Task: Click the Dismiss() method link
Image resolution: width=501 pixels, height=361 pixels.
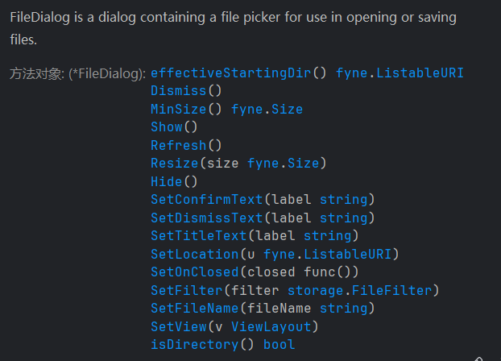Action: pyautogui.click(x=178, y=91)
